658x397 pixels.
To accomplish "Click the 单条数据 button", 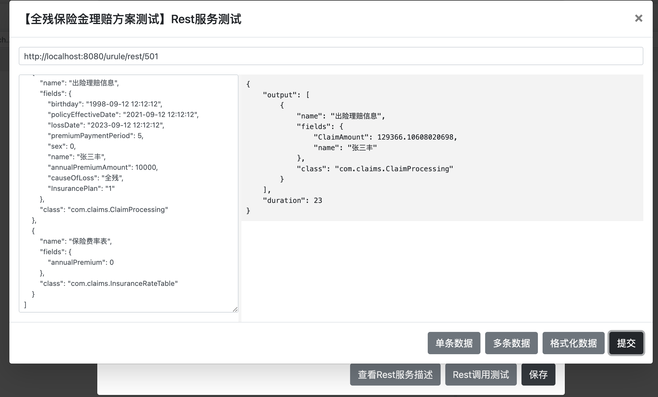I will pos(454,343).
